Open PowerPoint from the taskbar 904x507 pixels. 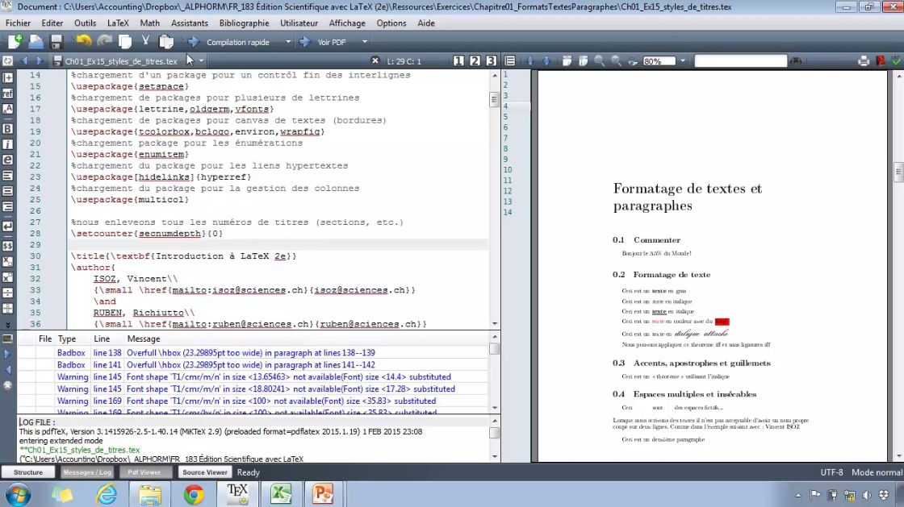point(323,494)
